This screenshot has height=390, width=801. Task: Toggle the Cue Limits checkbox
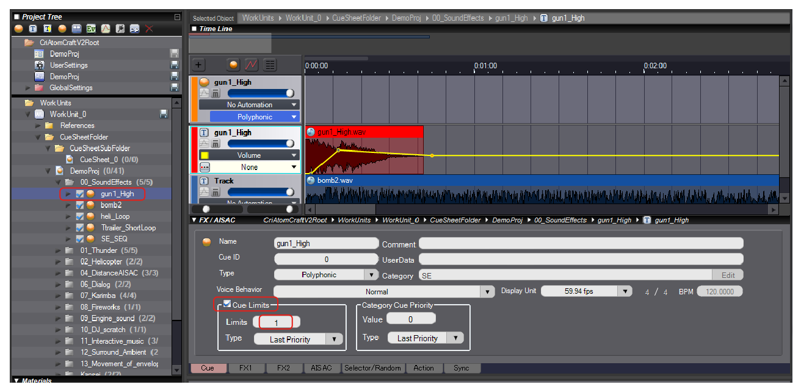[x=227, y=304]
